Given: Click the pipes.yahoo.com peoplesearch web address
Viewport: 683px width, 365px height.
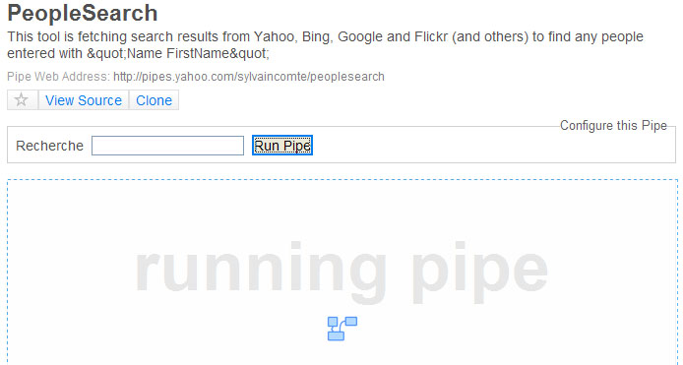Looking at the screenshot, I should [249, 77].
